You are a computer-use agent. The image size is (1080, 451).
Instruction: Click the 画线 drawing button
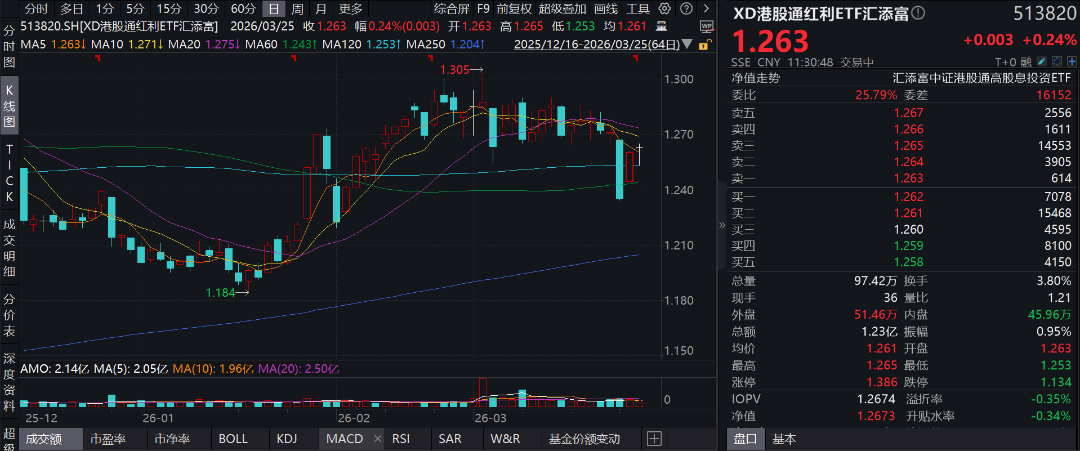pos(606,9)
